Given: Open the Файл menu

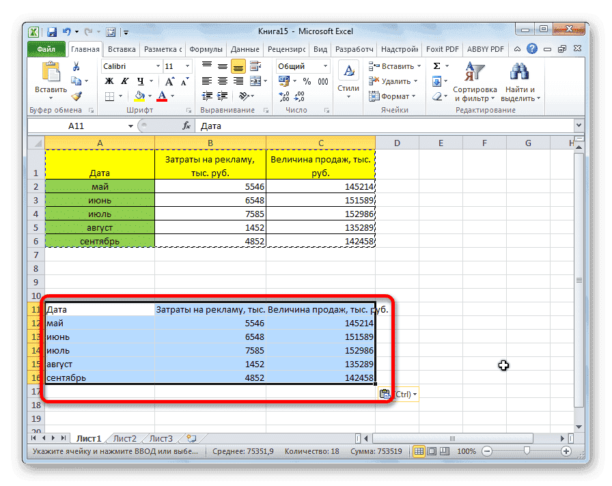Looking at the screenshot, I should point(46,49).
